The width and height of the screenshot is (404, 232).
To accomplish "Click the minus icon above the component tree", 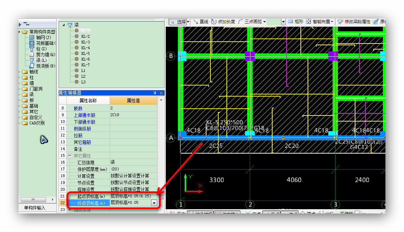I will [x=26, y=24].
